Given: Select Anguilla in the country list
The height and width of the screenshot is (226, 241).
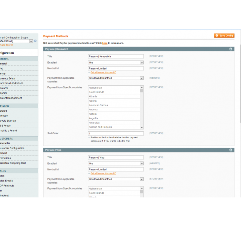Looking at the screenshot, I should 114,118.
